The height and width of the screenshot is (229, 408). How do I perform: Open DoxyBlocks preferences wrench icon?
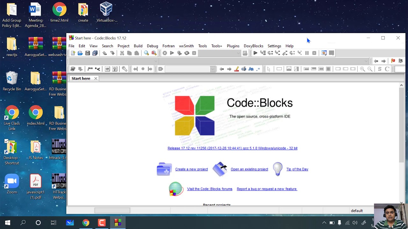pos(124,69)
